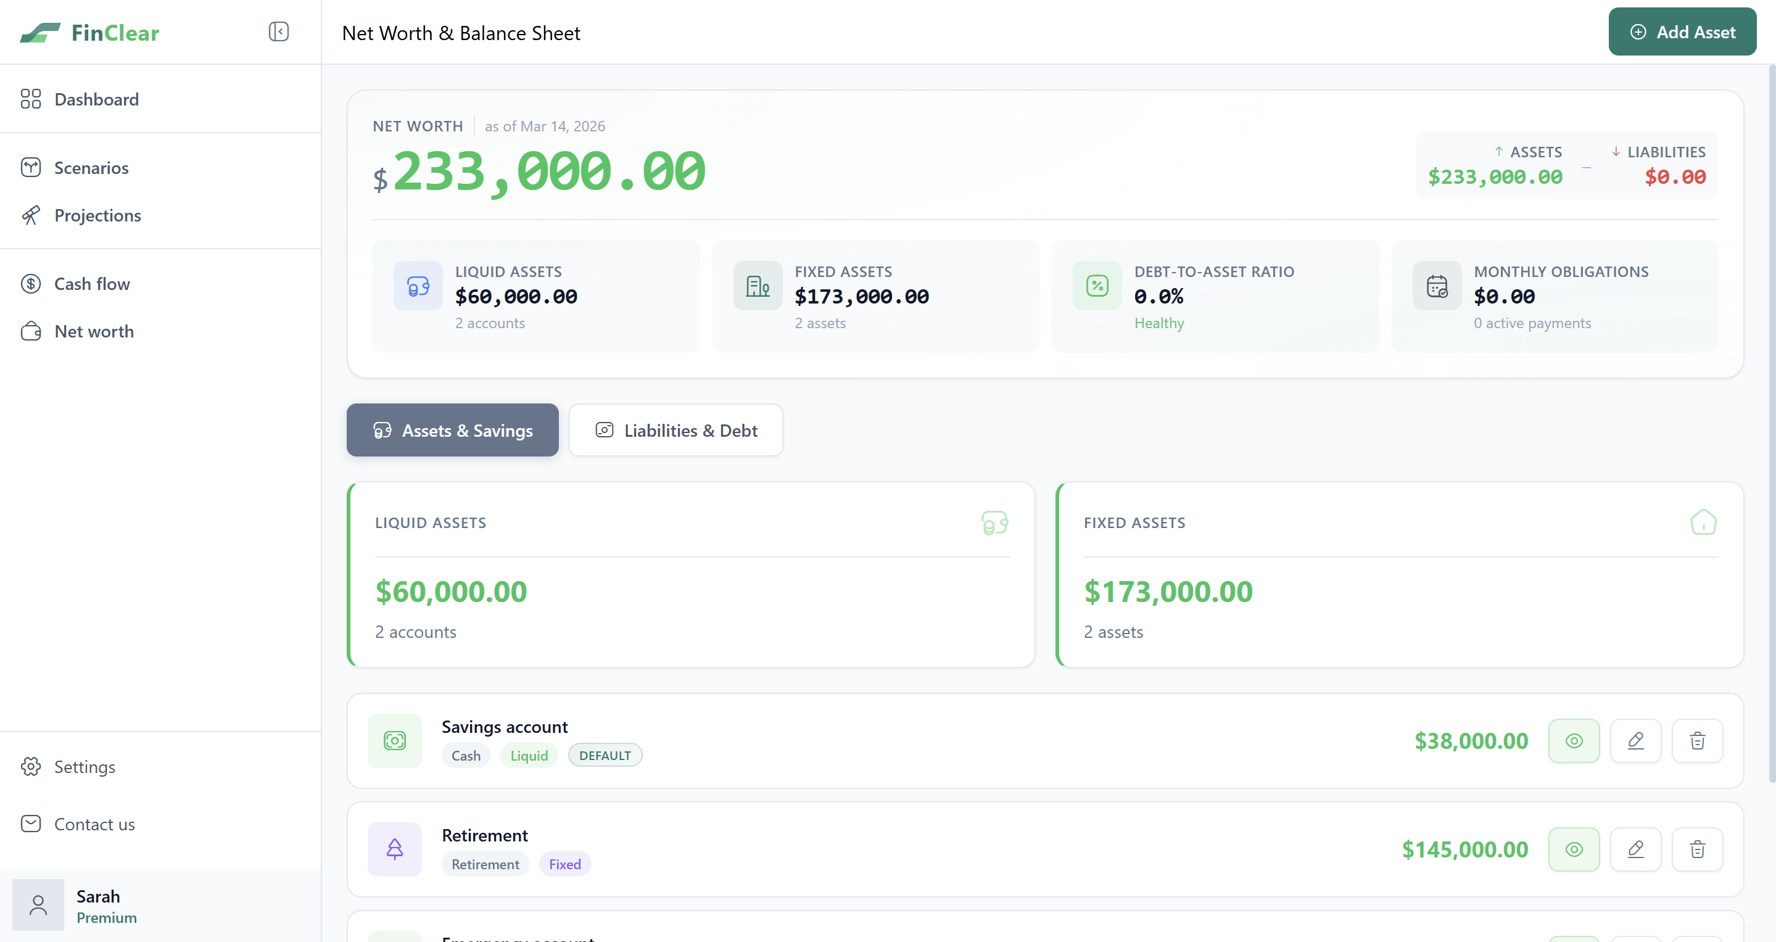
Task: Open Contact us link
Action: click(x=94, y=824)
